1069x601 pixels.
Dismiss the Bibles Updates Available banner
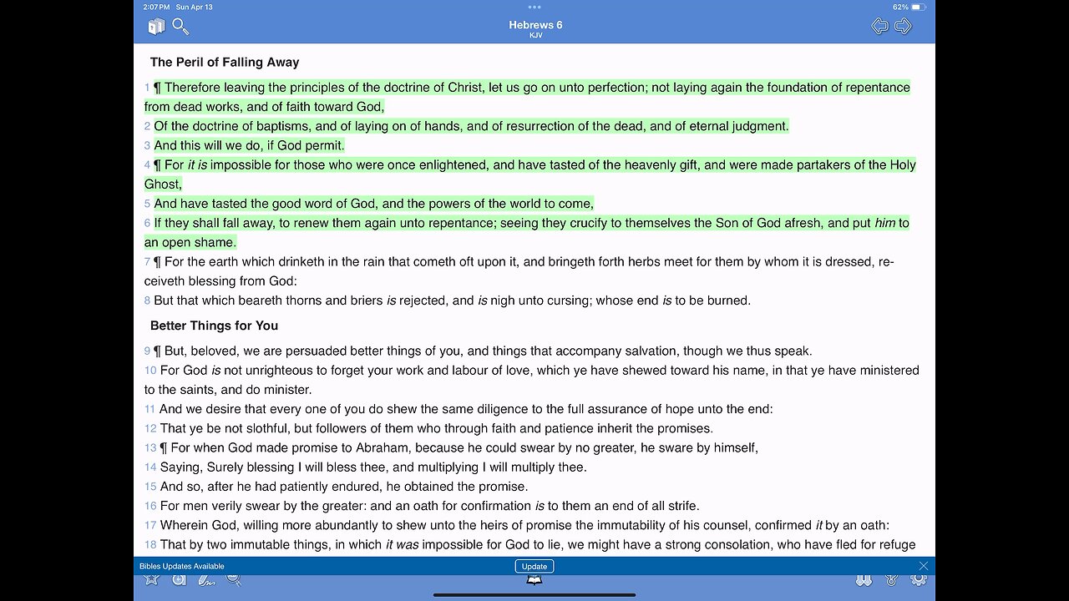(x=923, y=566)
